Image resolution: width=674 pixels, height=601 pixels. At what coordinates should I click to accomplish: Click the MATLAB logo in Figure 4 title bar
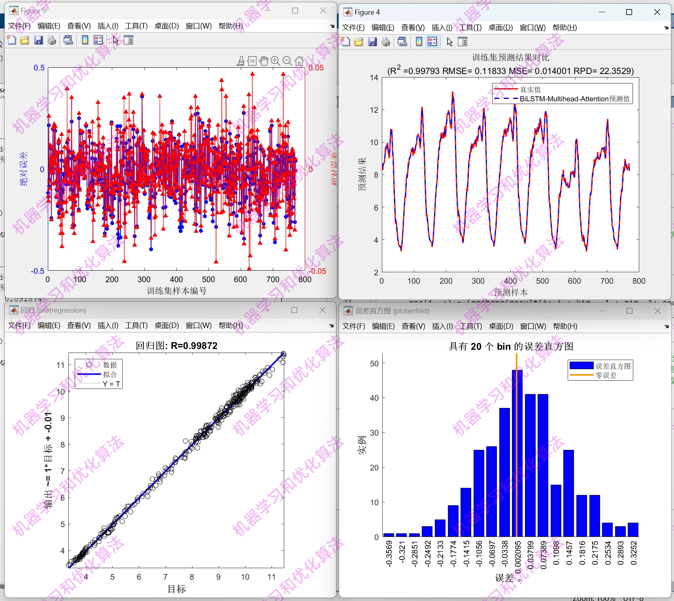click(x=348, y=12)
